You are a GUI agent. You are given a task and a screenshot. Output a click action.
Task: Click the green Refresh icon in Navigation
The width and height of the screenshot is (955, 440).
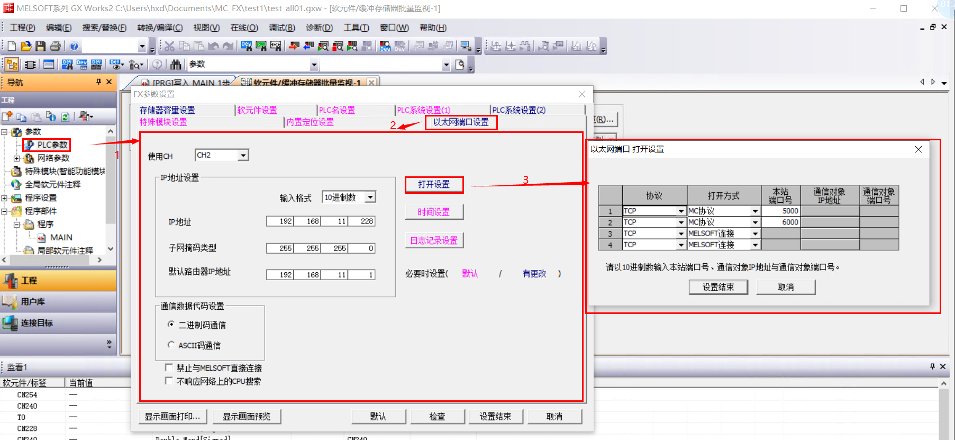(x=65, y=116)
